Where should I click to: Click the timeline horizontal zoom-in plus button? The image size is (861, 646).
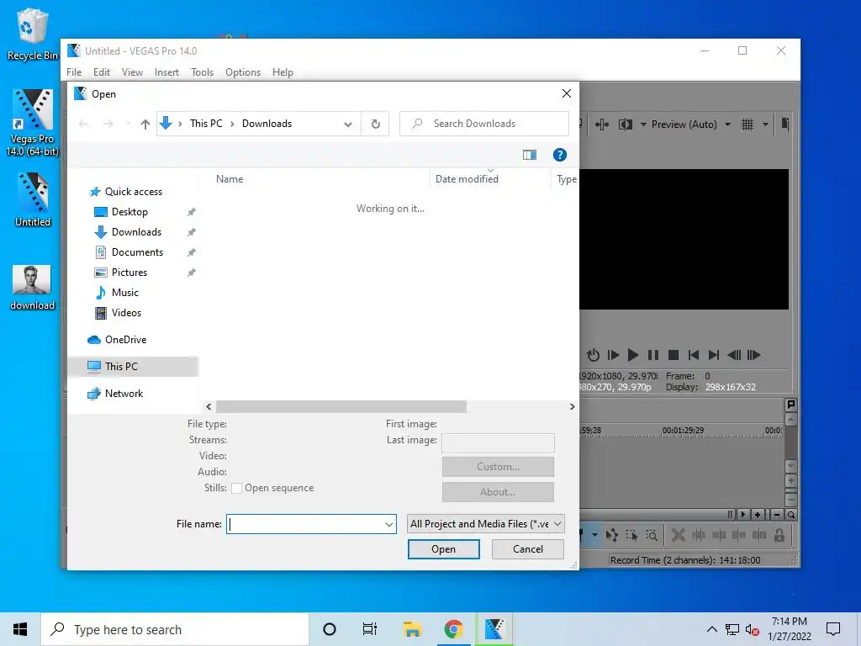[x=758, y=516]
